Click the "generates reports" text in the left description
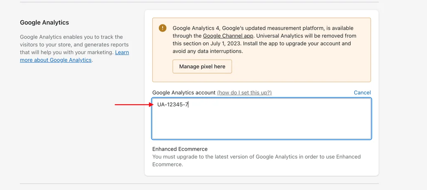Screen dimensions: 427x190 click(108, 45)
